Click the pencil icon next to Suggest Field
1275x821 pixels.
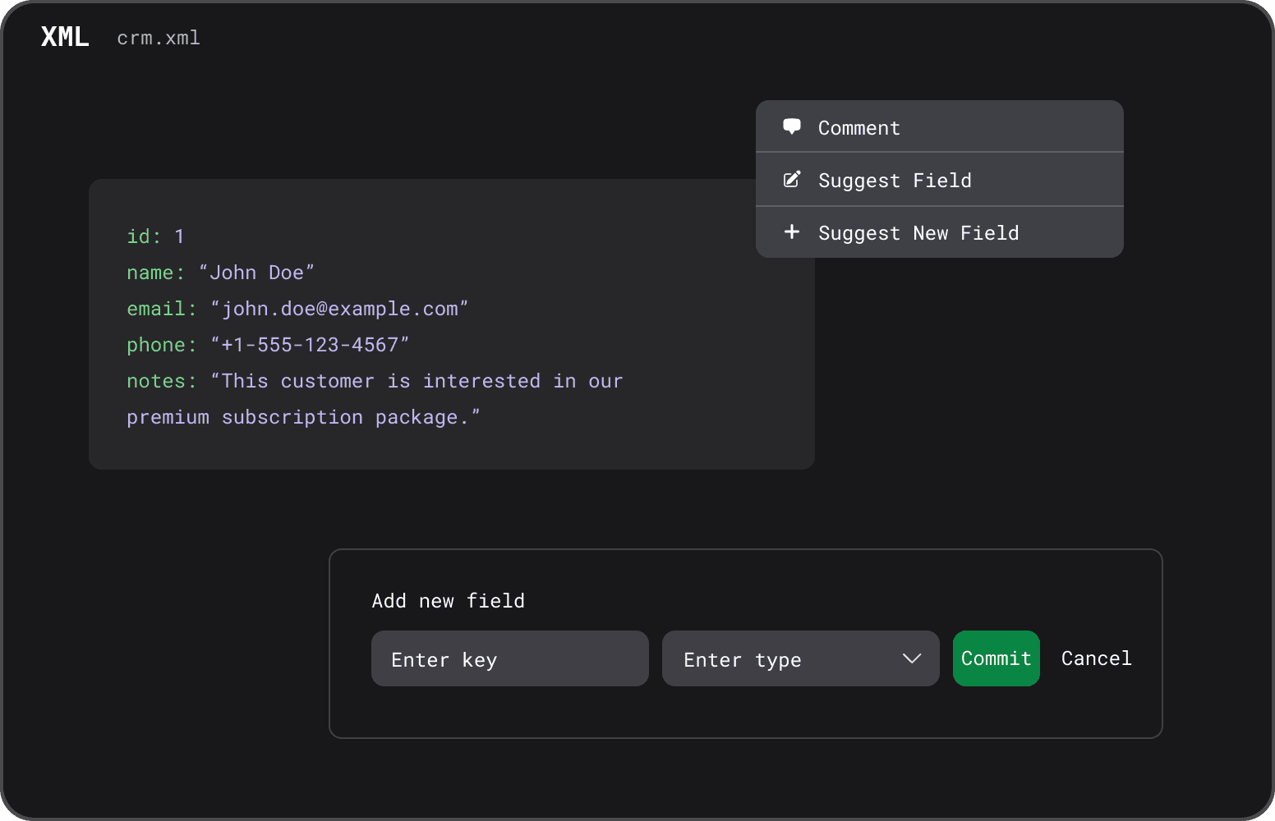click(792, 179)
